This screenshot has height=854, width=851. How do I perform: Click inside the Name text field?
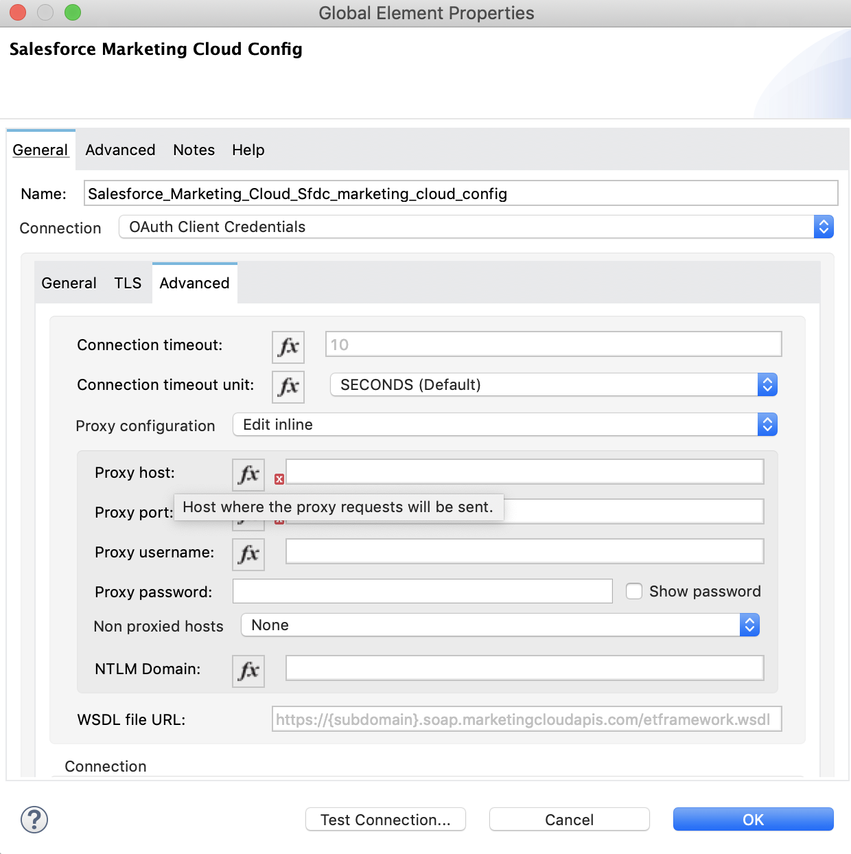pyautogui.click(x=461, y=193)
